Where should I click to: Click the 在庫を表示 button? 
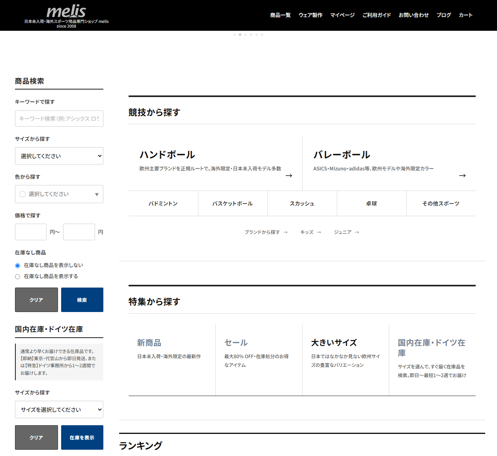82,437
